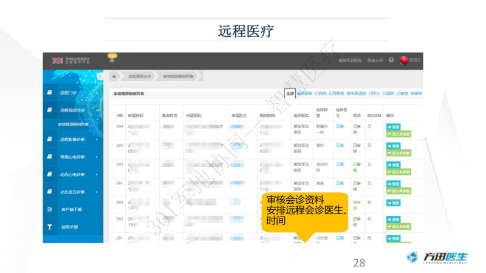Select the 已终止 filter tab

[374, 93]
